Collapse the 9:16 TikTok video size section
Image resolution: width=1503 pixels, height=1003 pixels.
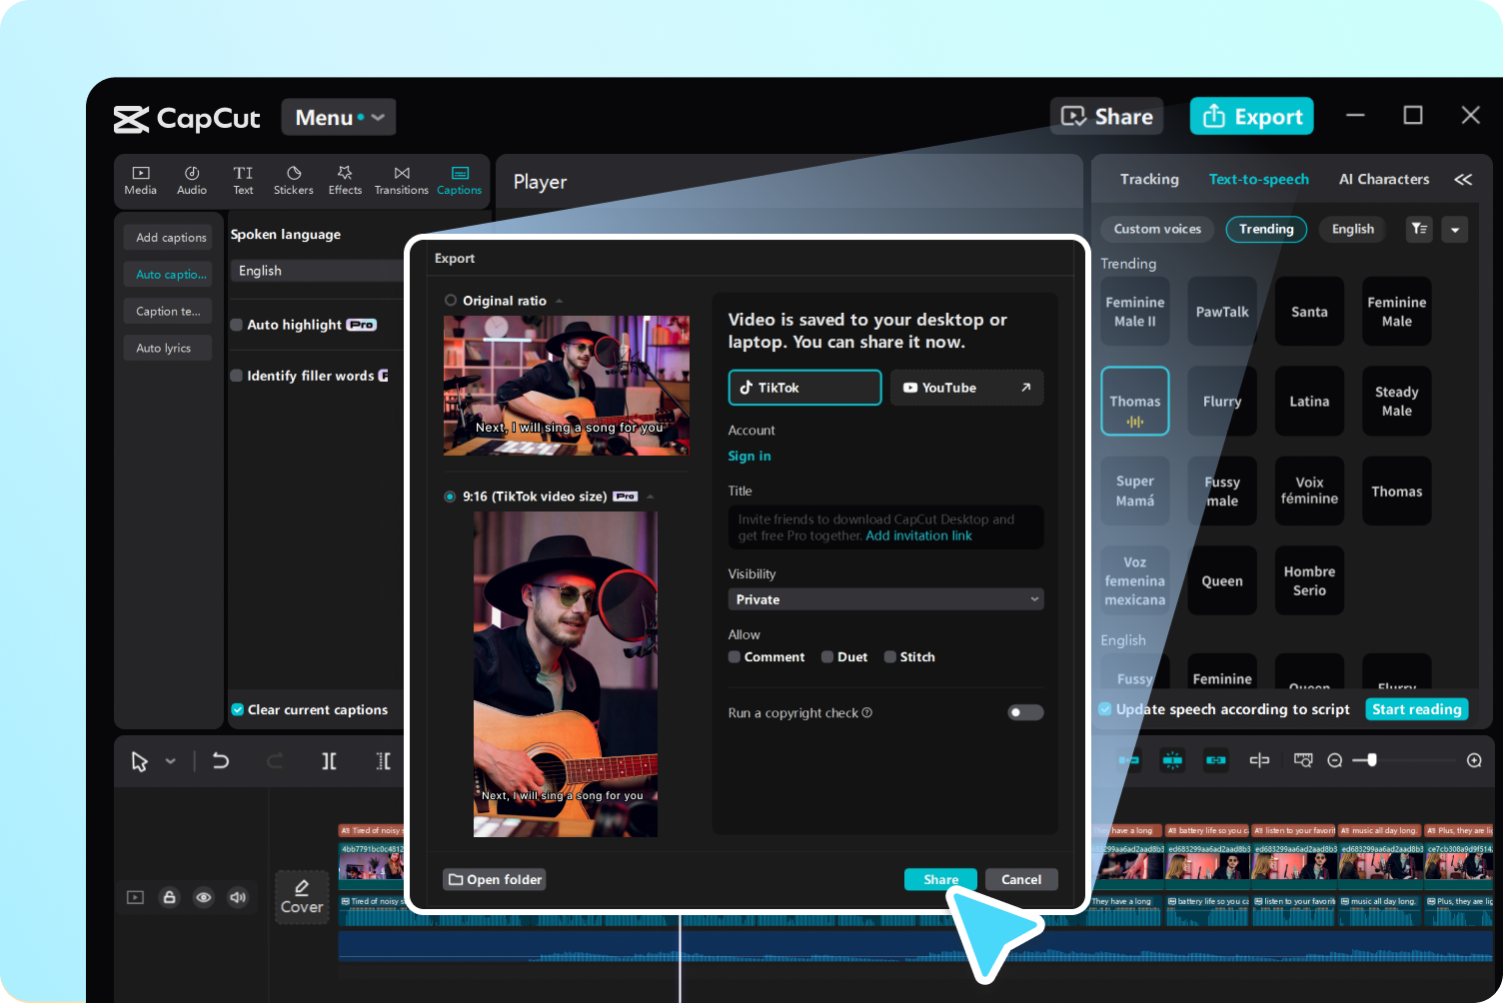[x=649, y=496]
